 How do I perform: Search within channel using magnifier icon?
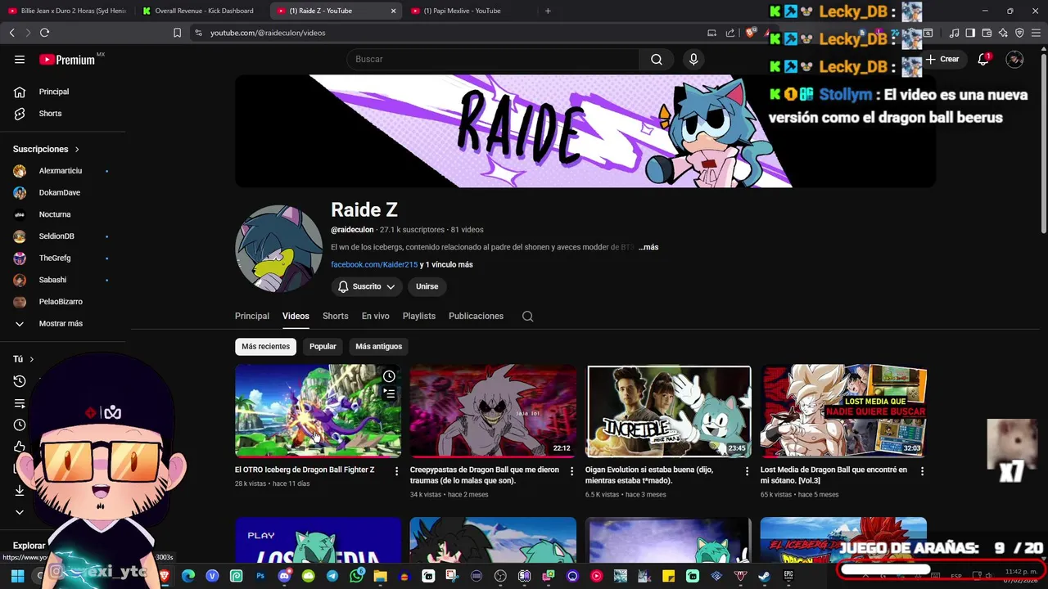point(528,317)
